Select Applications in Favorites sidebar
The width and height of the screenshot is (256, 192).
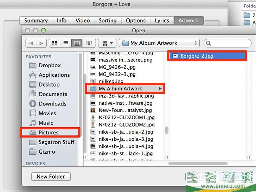click(x=50, y=75)
